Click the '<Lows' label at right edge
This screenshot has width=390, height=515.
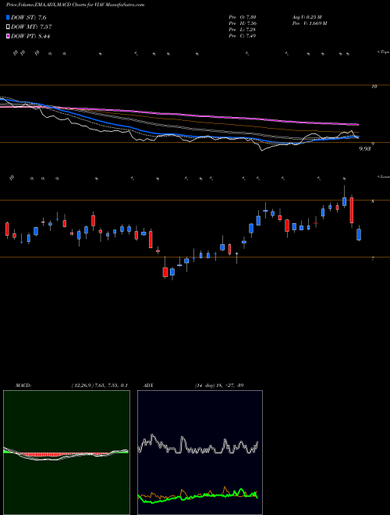tap(384, 176)
